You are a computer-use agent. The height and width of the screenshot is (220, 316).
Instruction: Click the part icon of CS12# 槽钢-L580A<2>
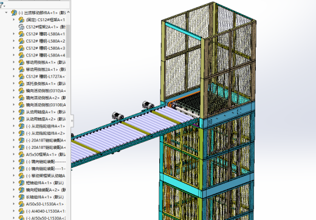[x=21, y=41]
